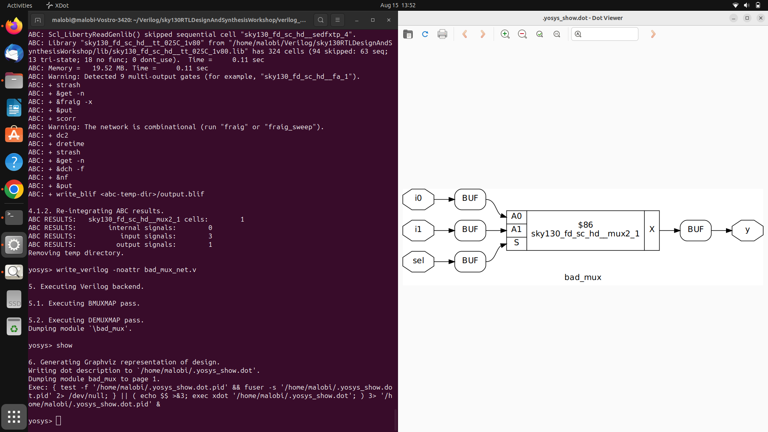The height and width of the screenshot is (432, 768).
Task: Open a new terminal window via titlebar icon
Action: pos(38,20)
